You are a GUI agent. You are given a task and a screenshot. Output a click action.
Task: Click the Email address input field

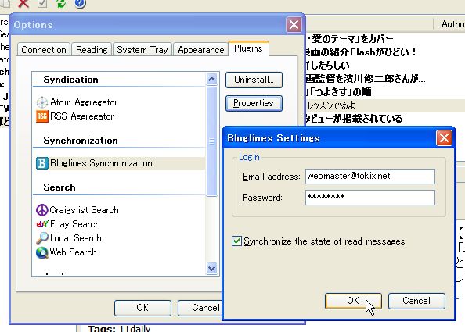click(370, 177)
